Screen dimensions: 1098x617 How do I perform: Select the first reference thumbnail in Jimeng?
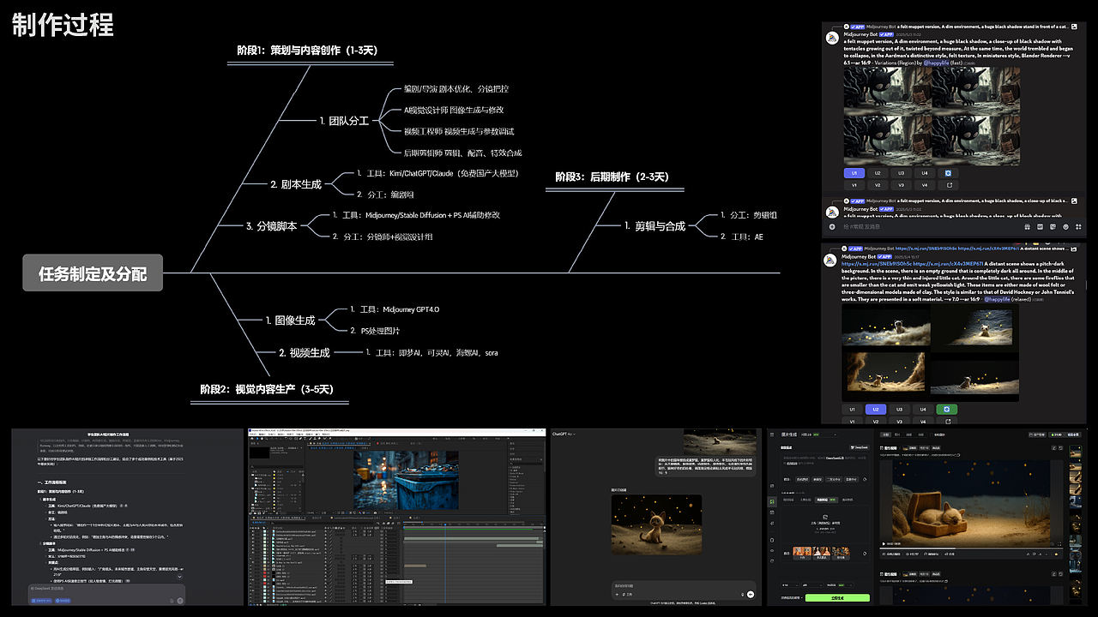[x=803, y=554]
